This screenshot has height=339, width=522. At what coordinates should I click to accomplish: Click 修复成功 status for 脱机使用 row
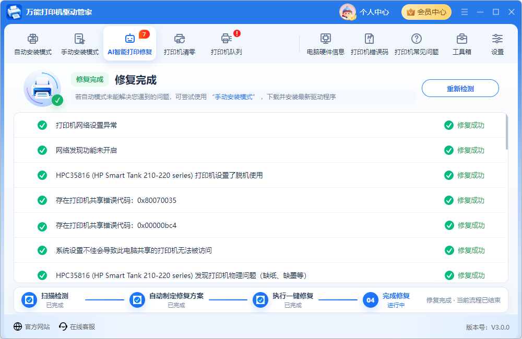(465, 175)
